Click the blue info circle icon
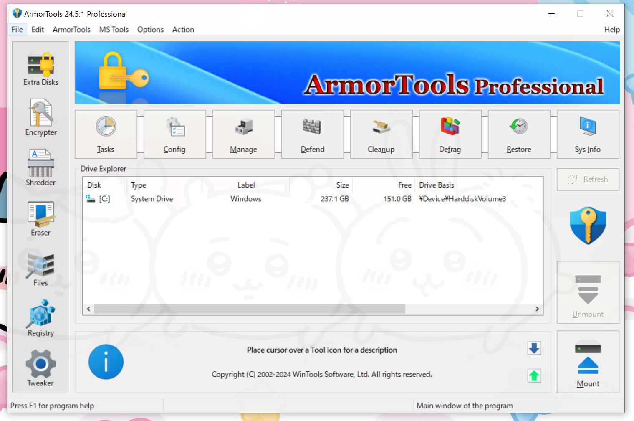 [106, 362]
